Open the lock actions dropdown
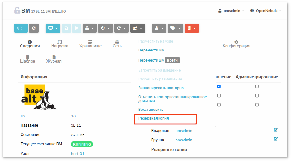Viewport: 291px width, 161px height. [x=90, y=28]
